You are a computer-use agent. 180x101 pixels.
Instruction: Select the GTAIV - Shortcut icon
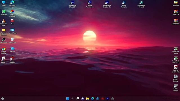[x=176, y=88]
